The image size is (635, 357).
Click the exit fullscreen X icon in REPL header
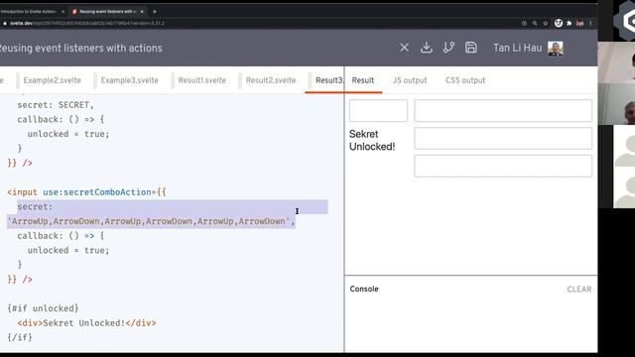[404, 48]
